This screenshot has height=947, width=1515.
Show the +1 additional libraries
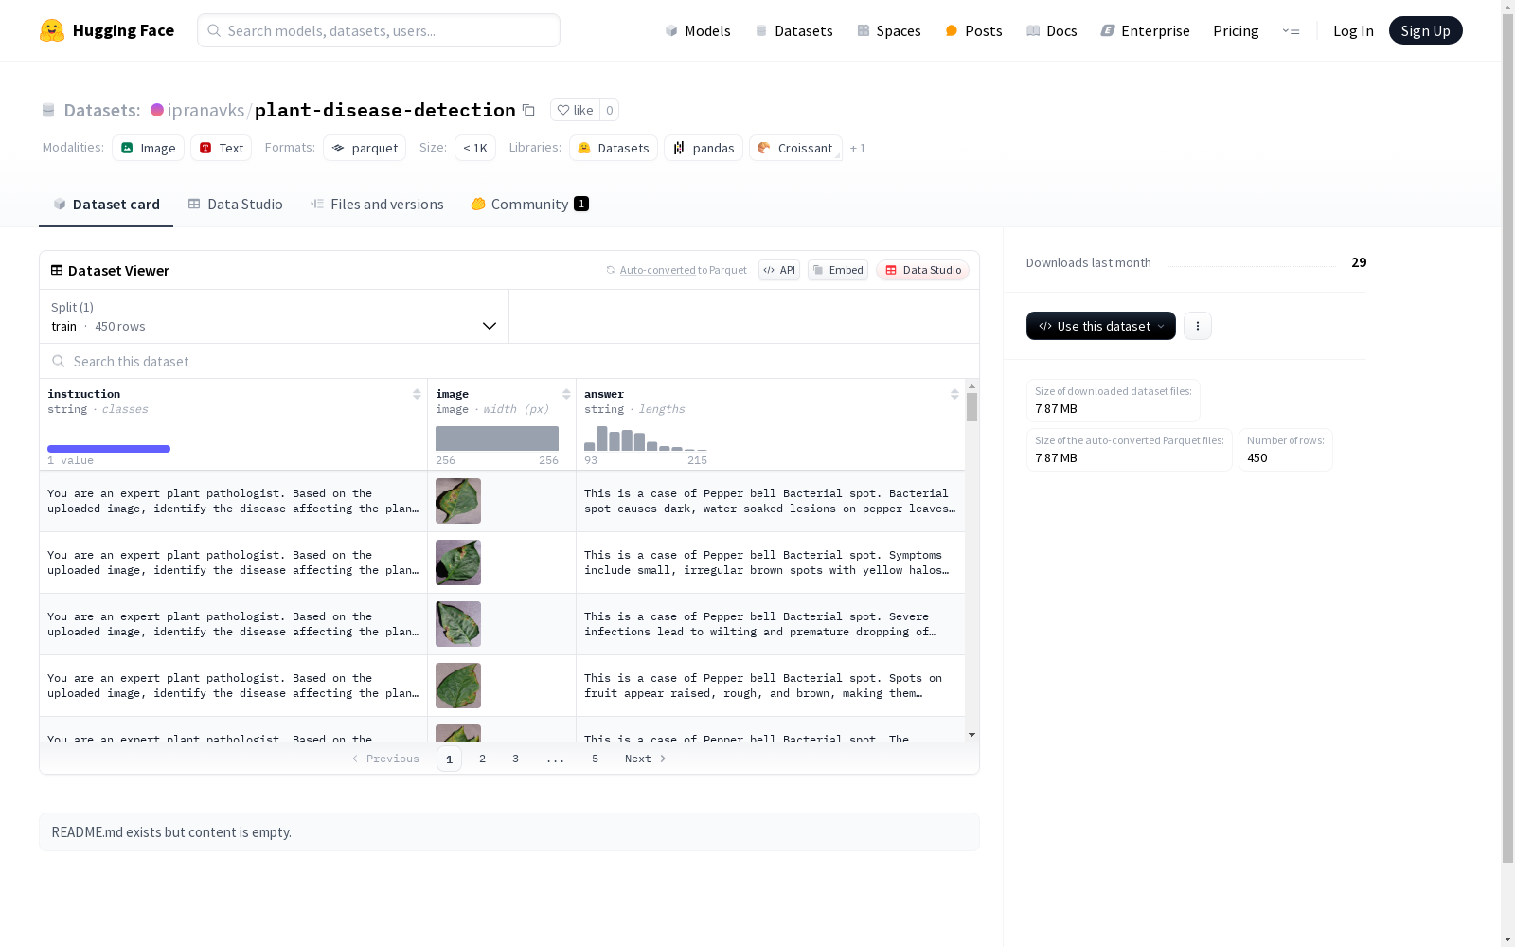(858, 148)
